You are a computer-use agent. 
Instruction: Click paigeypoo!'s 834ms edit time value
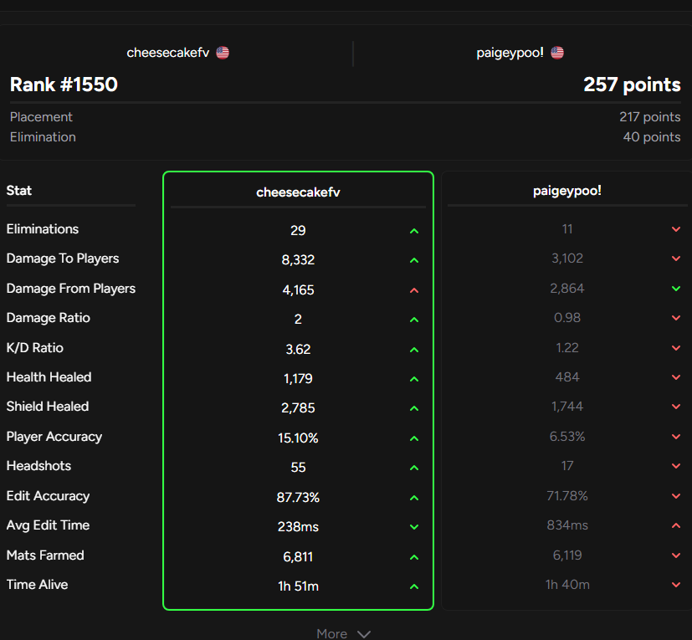click(x=567, y=525)
